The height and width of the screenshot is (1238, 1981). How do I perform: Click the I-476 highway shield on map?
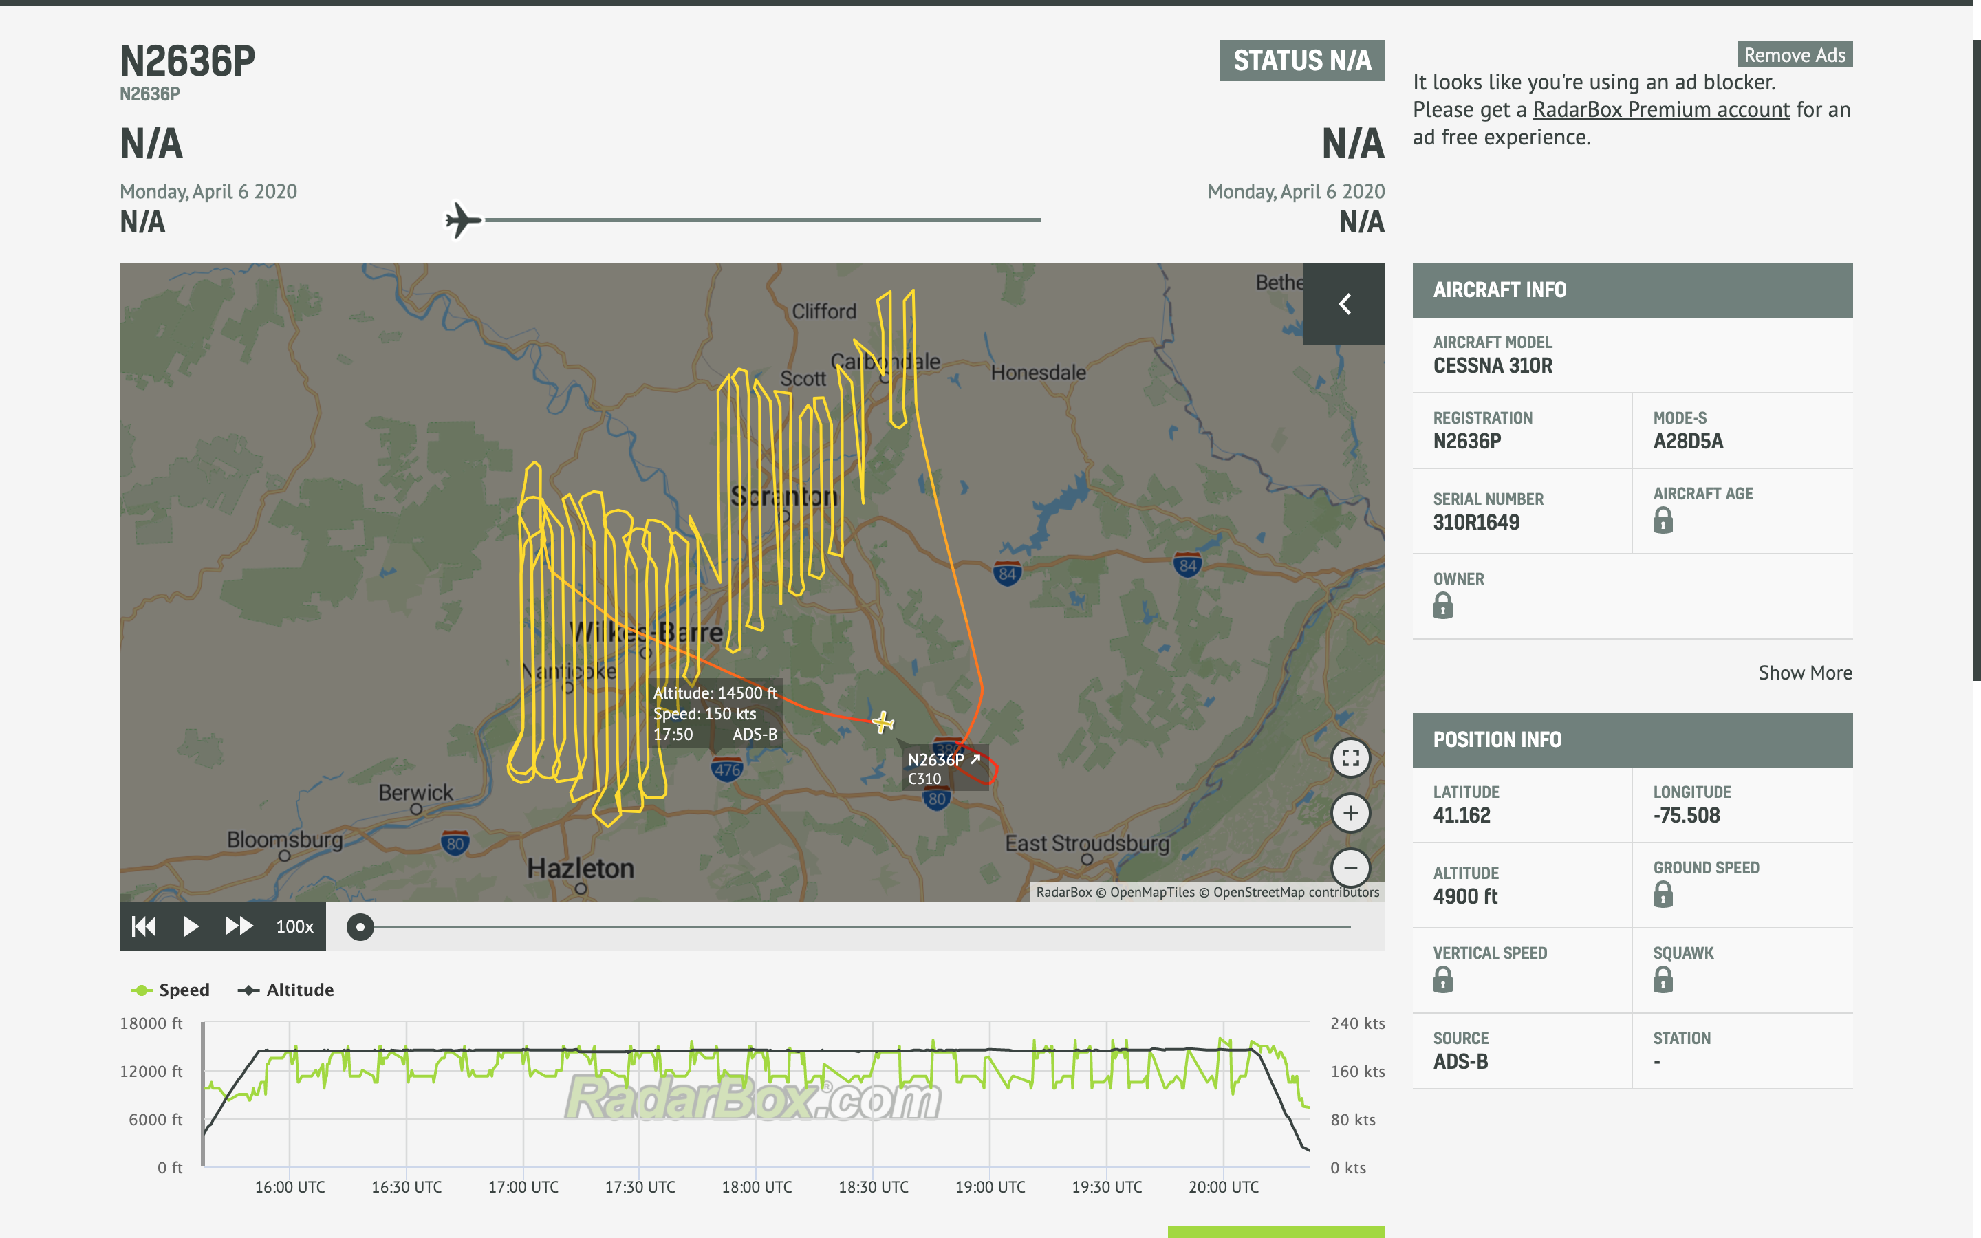pyautogui.click(x=727, y=770)
